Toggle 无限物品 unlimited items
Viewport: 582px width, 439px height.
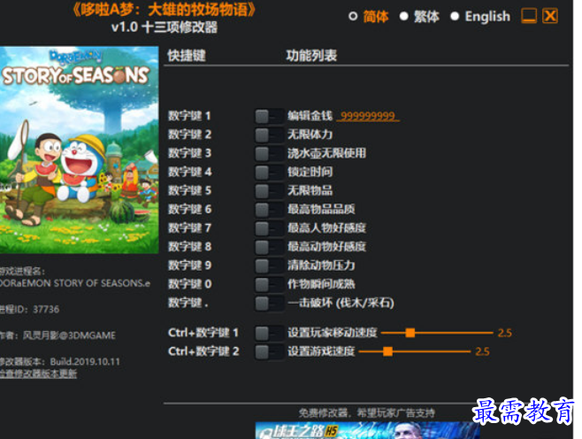point(269,191)
